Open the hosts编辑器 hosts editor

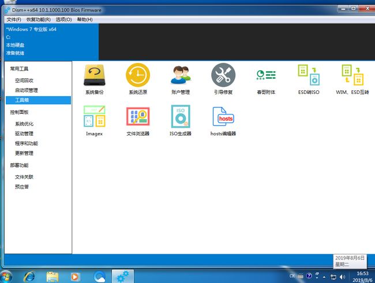tap(223, 121)
